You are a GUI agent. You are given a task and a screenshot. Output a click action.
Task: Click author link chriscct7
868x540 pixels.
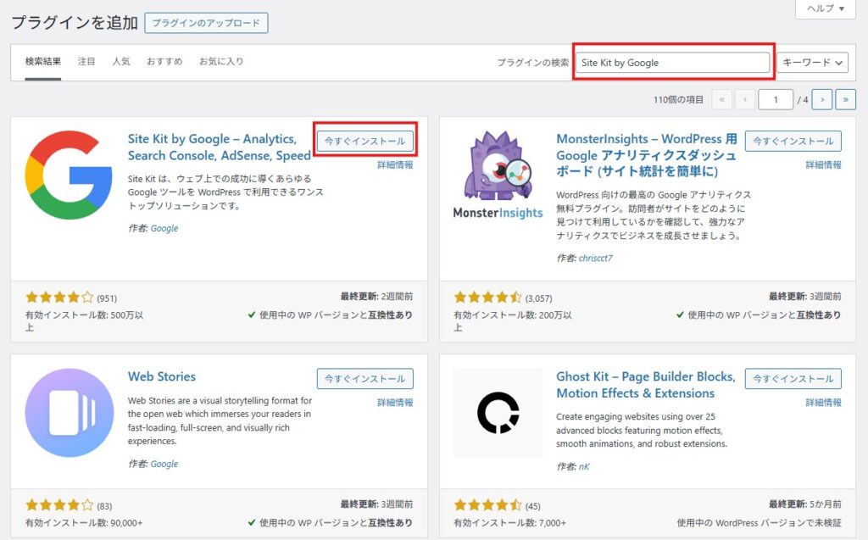click(596, 258)
